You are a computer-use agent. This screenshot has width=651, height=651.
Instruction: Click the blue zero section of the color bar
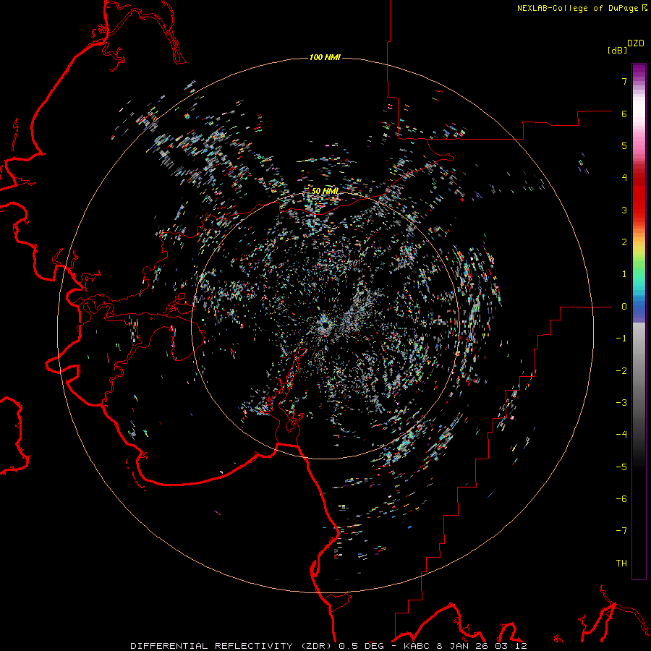tap(639, 311)
